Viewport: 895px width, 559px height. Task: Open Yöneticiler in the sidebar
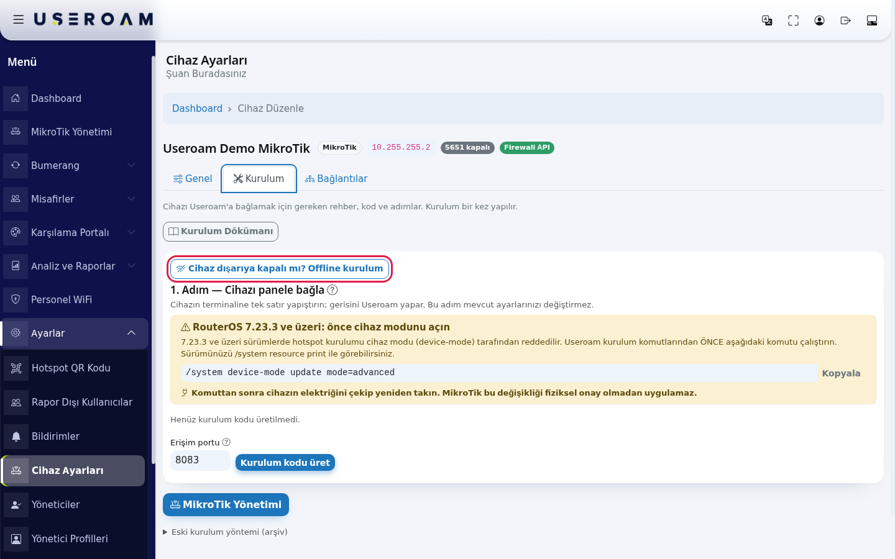click(74, 505)
